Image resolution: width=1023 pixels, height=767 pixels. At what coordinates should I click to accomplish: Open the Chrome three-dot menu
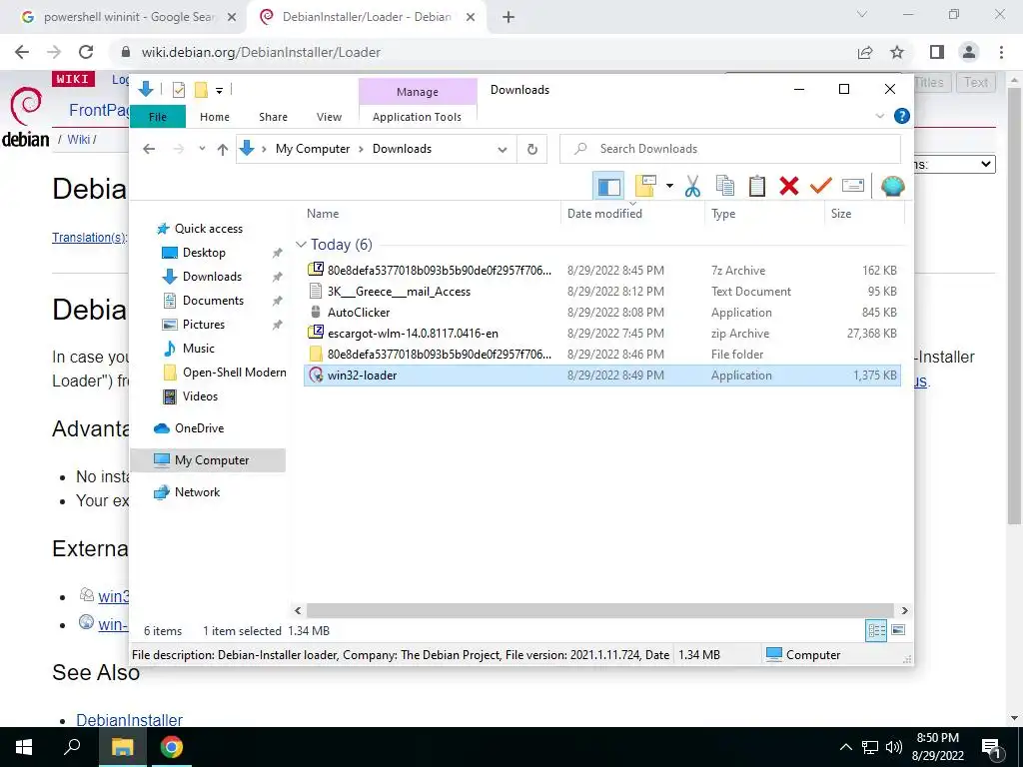[x=1001, y=52]
